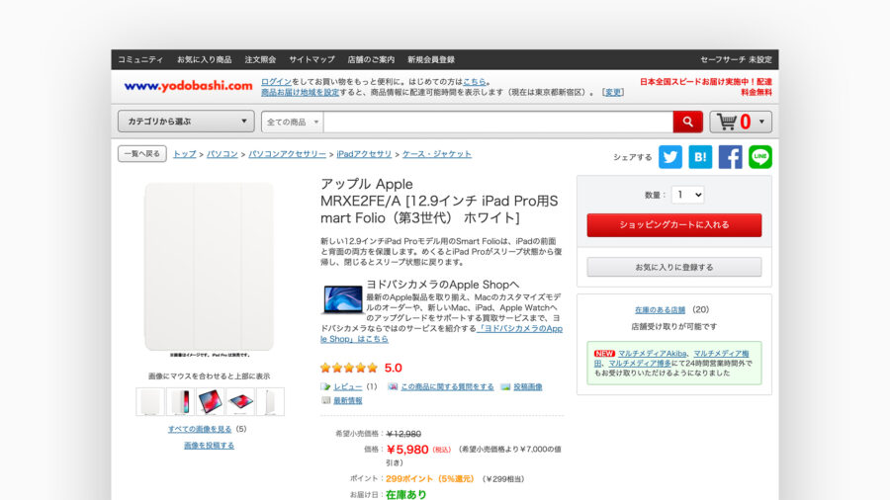This screenshot has width=890, height=500.
Task: Click the MacBook Apple Shop image
Action: (x=342, y=299)
